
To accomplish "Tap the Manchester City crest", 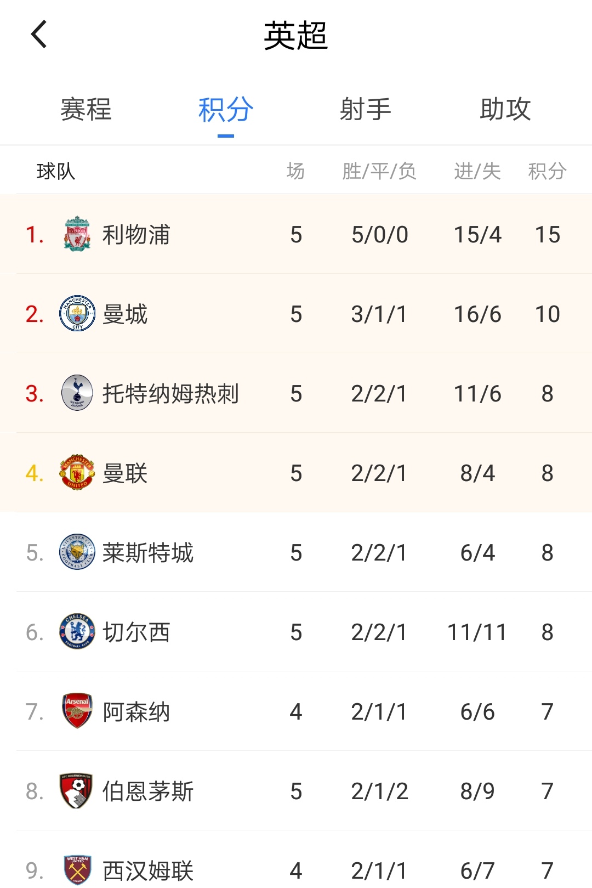I will point(77,314).
